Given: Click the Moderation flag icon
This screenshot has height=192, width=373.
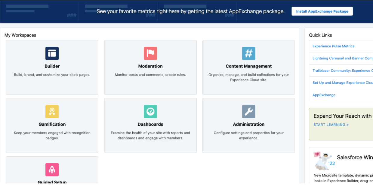Looking at the screenshot, I should click(x=150, y=53).
